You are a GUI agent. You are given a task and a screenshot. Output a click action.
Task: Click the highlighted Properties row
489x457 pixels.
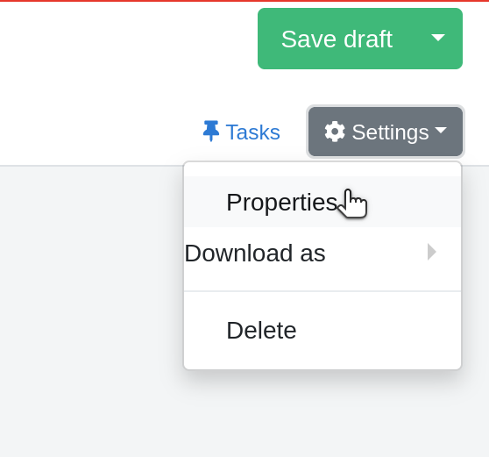coord(322,202)
